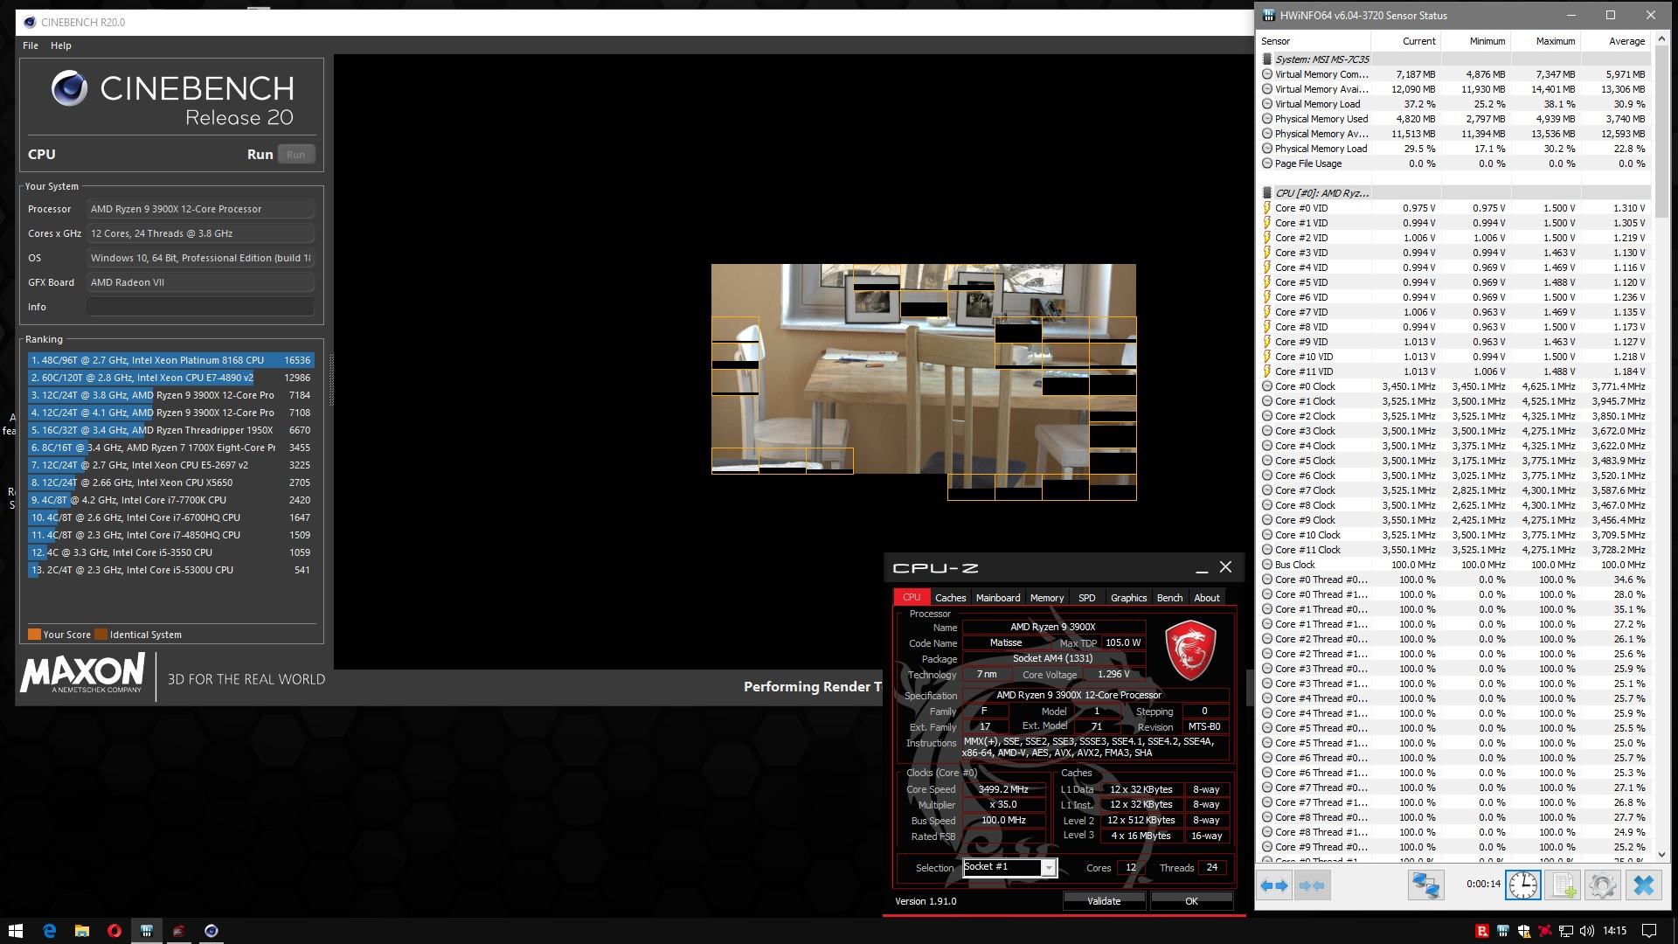Click the Average column header in HWiNFO
This screenshot has height=944, width=1678.
click(x=1615, y=41)
